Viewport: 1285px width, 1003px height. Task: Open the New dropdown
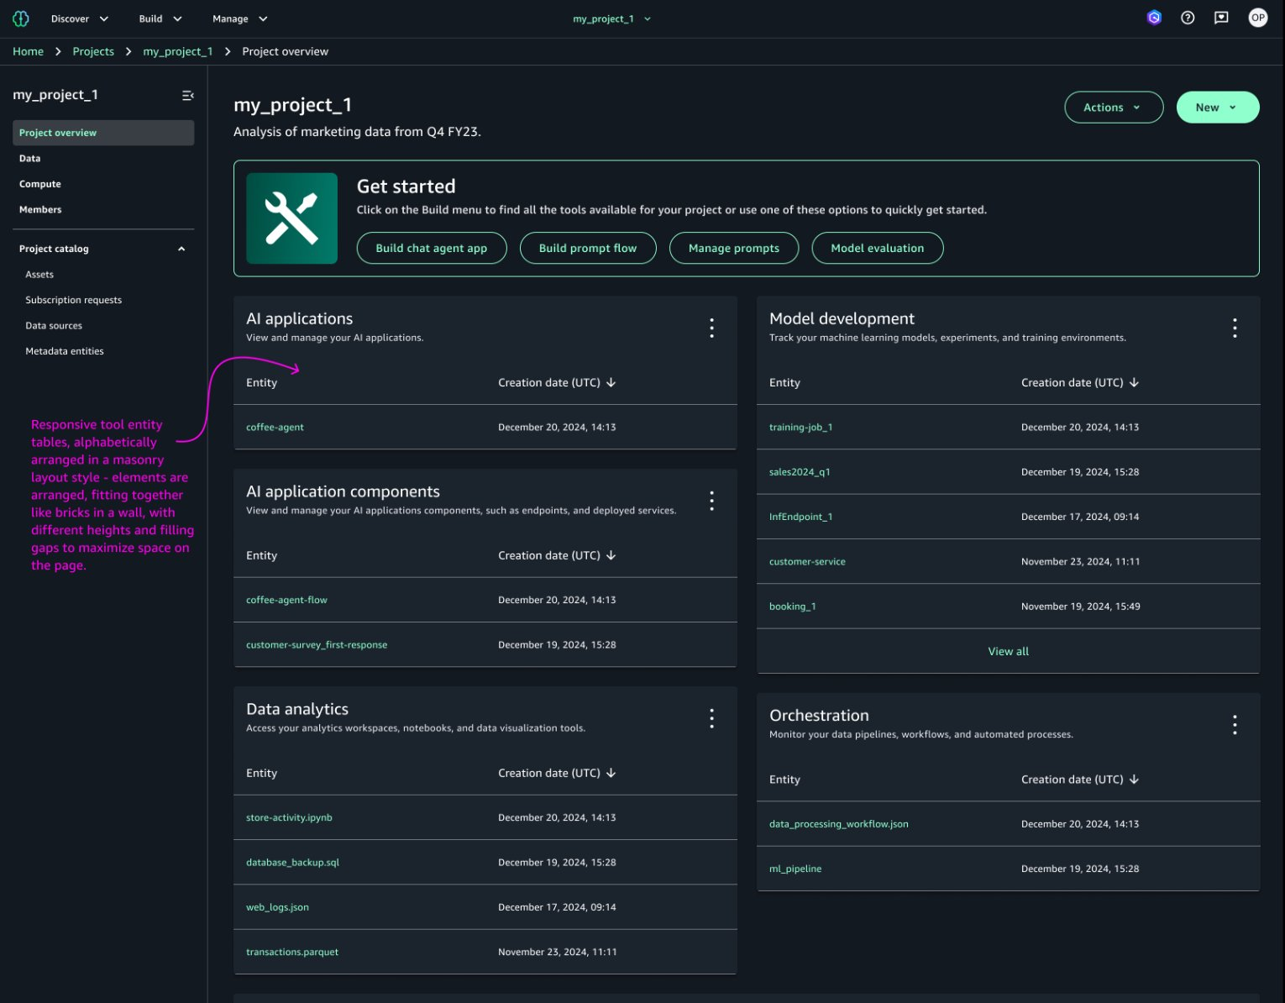tap(1217, 107)
